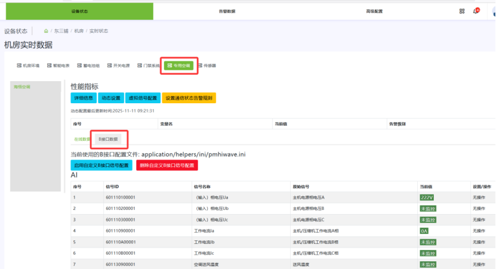496x269 pixels.
Task: Switch to the 告警数据 top tab
Action: pos(227,11)
